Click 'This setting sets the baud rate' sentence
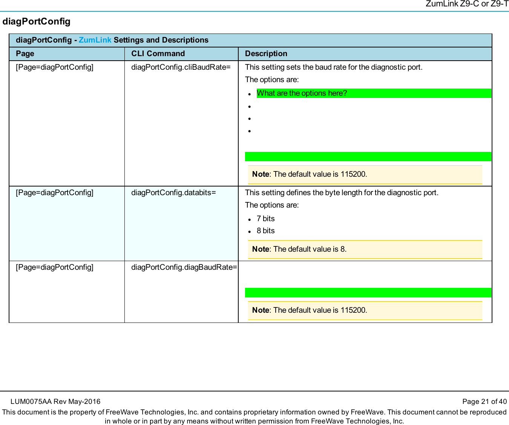509x425 pixels. coord(334,67)
